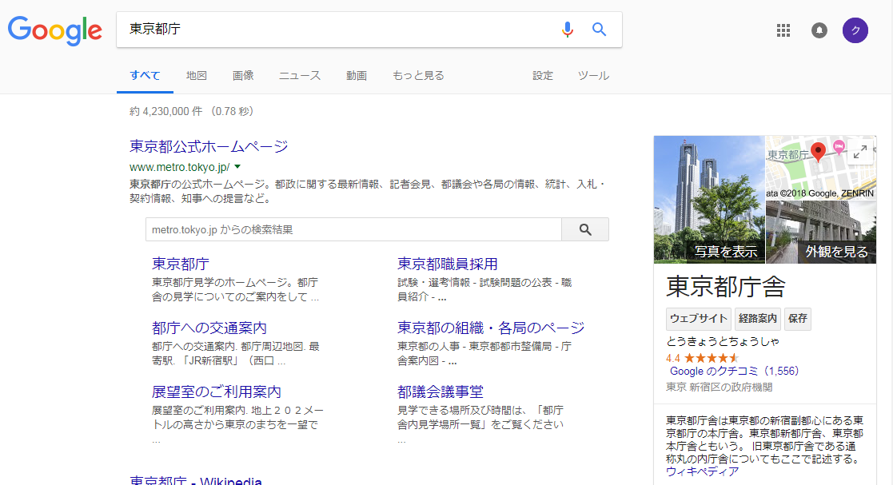Open the 東京都庁 sitelink

[x=181, y=264]
